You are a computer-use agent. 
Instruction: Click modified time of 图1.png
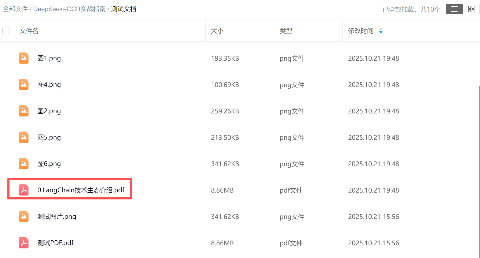pos(373,58)
